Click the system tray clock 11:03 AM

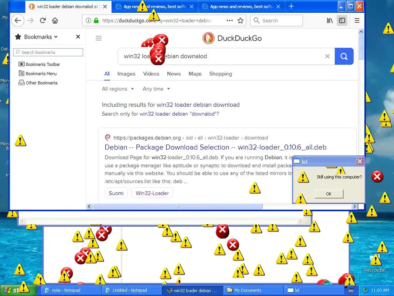[x=380, y=290]
